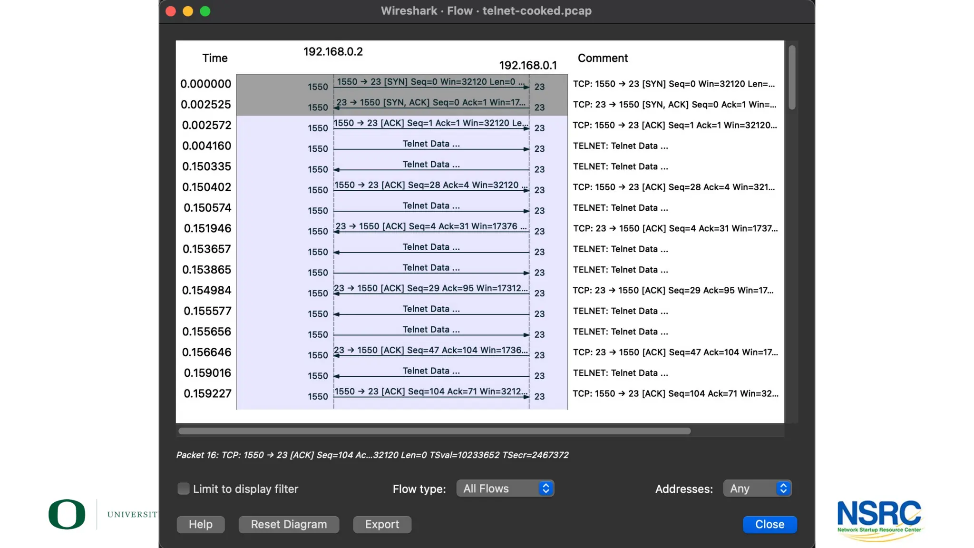Click ACK Seq=28 flow arrow at 0.150402

coord(431,190)
